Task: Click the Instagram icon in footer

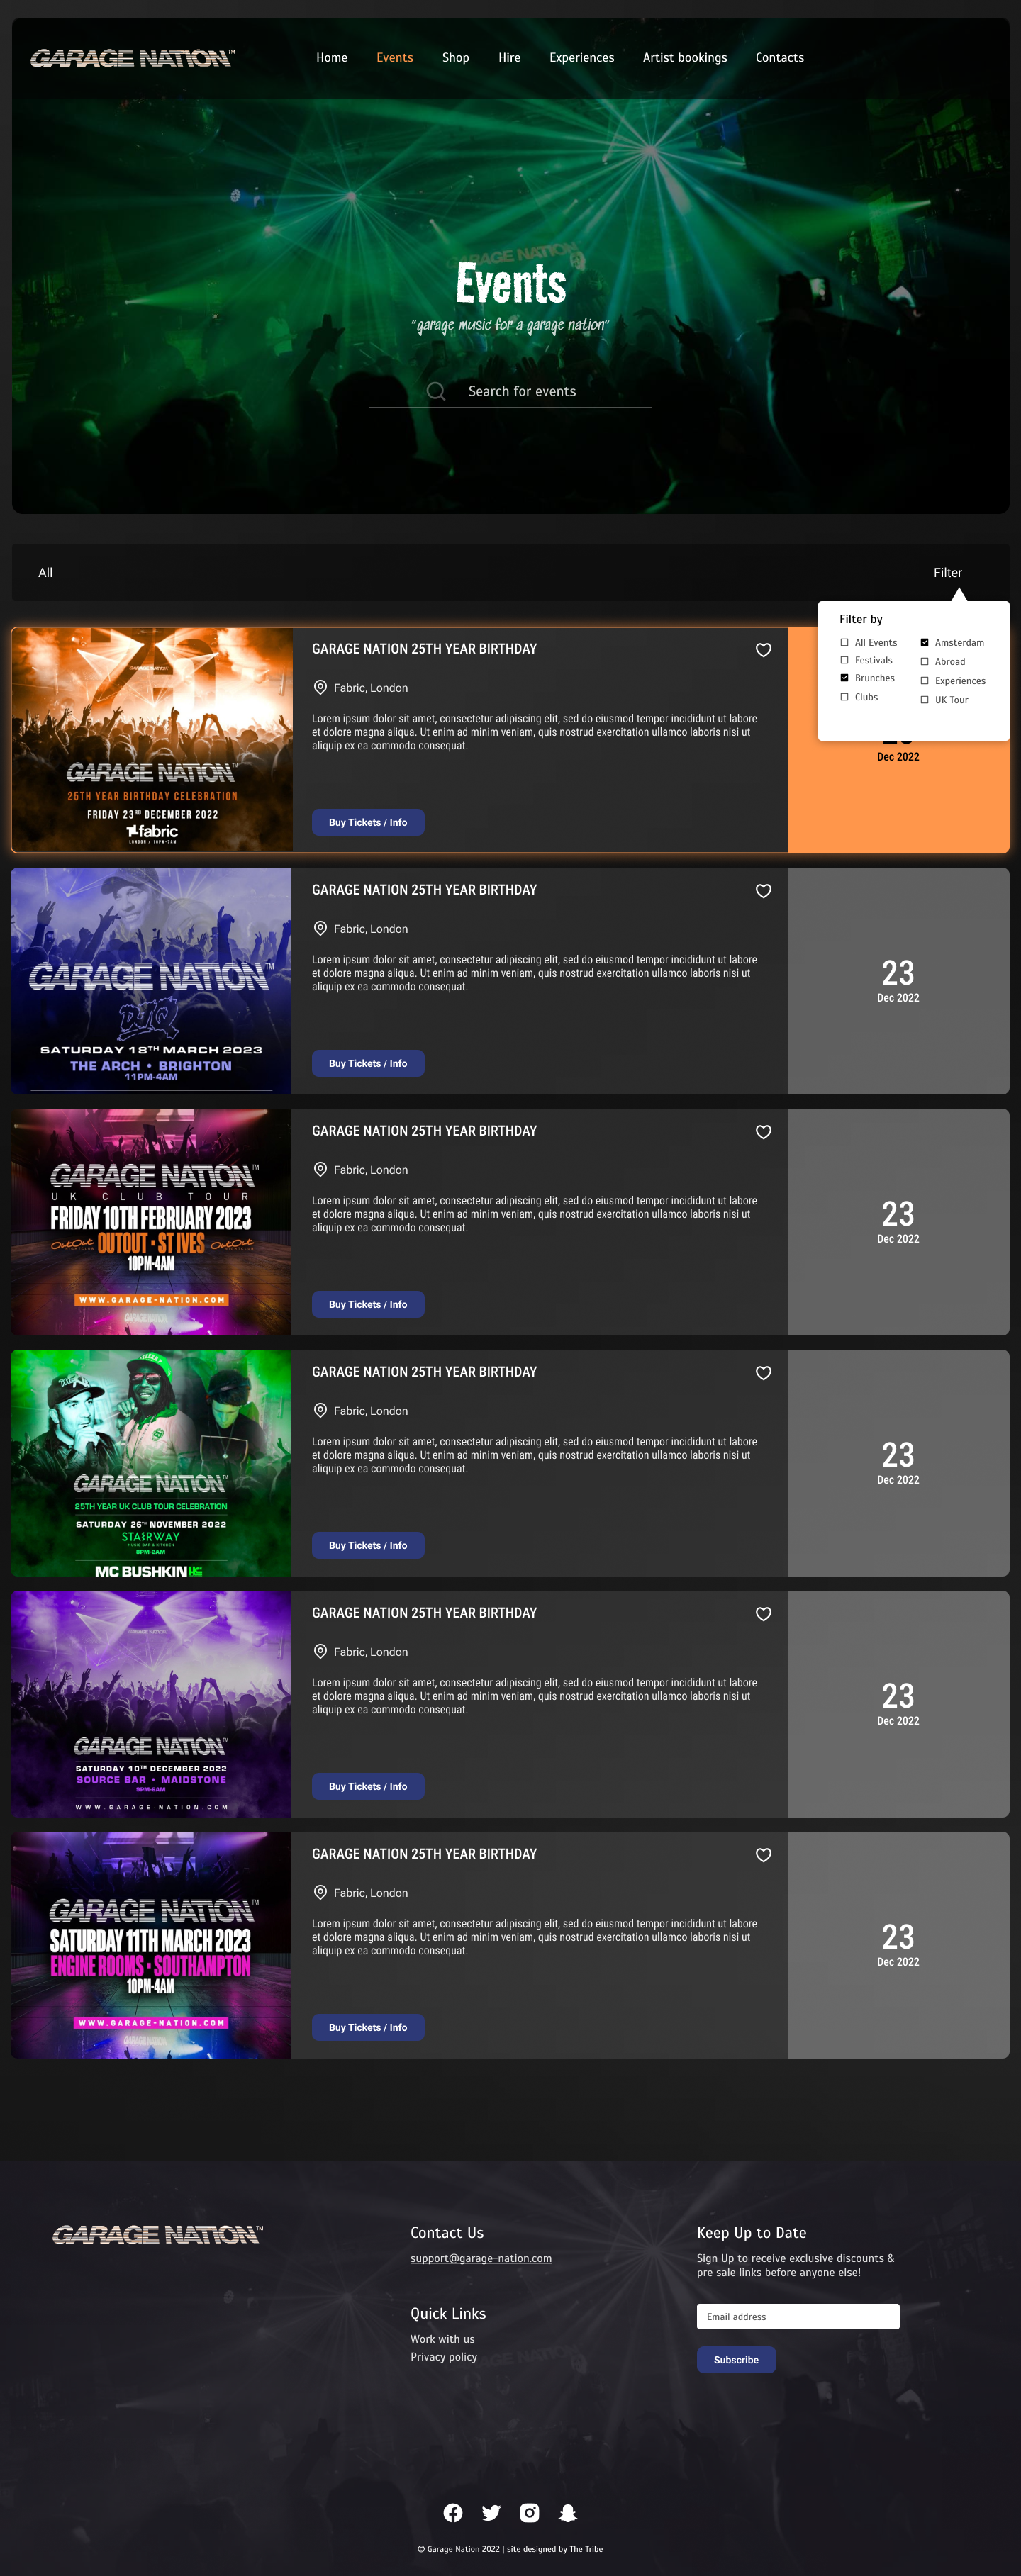Action: (x=530, y=2512)
